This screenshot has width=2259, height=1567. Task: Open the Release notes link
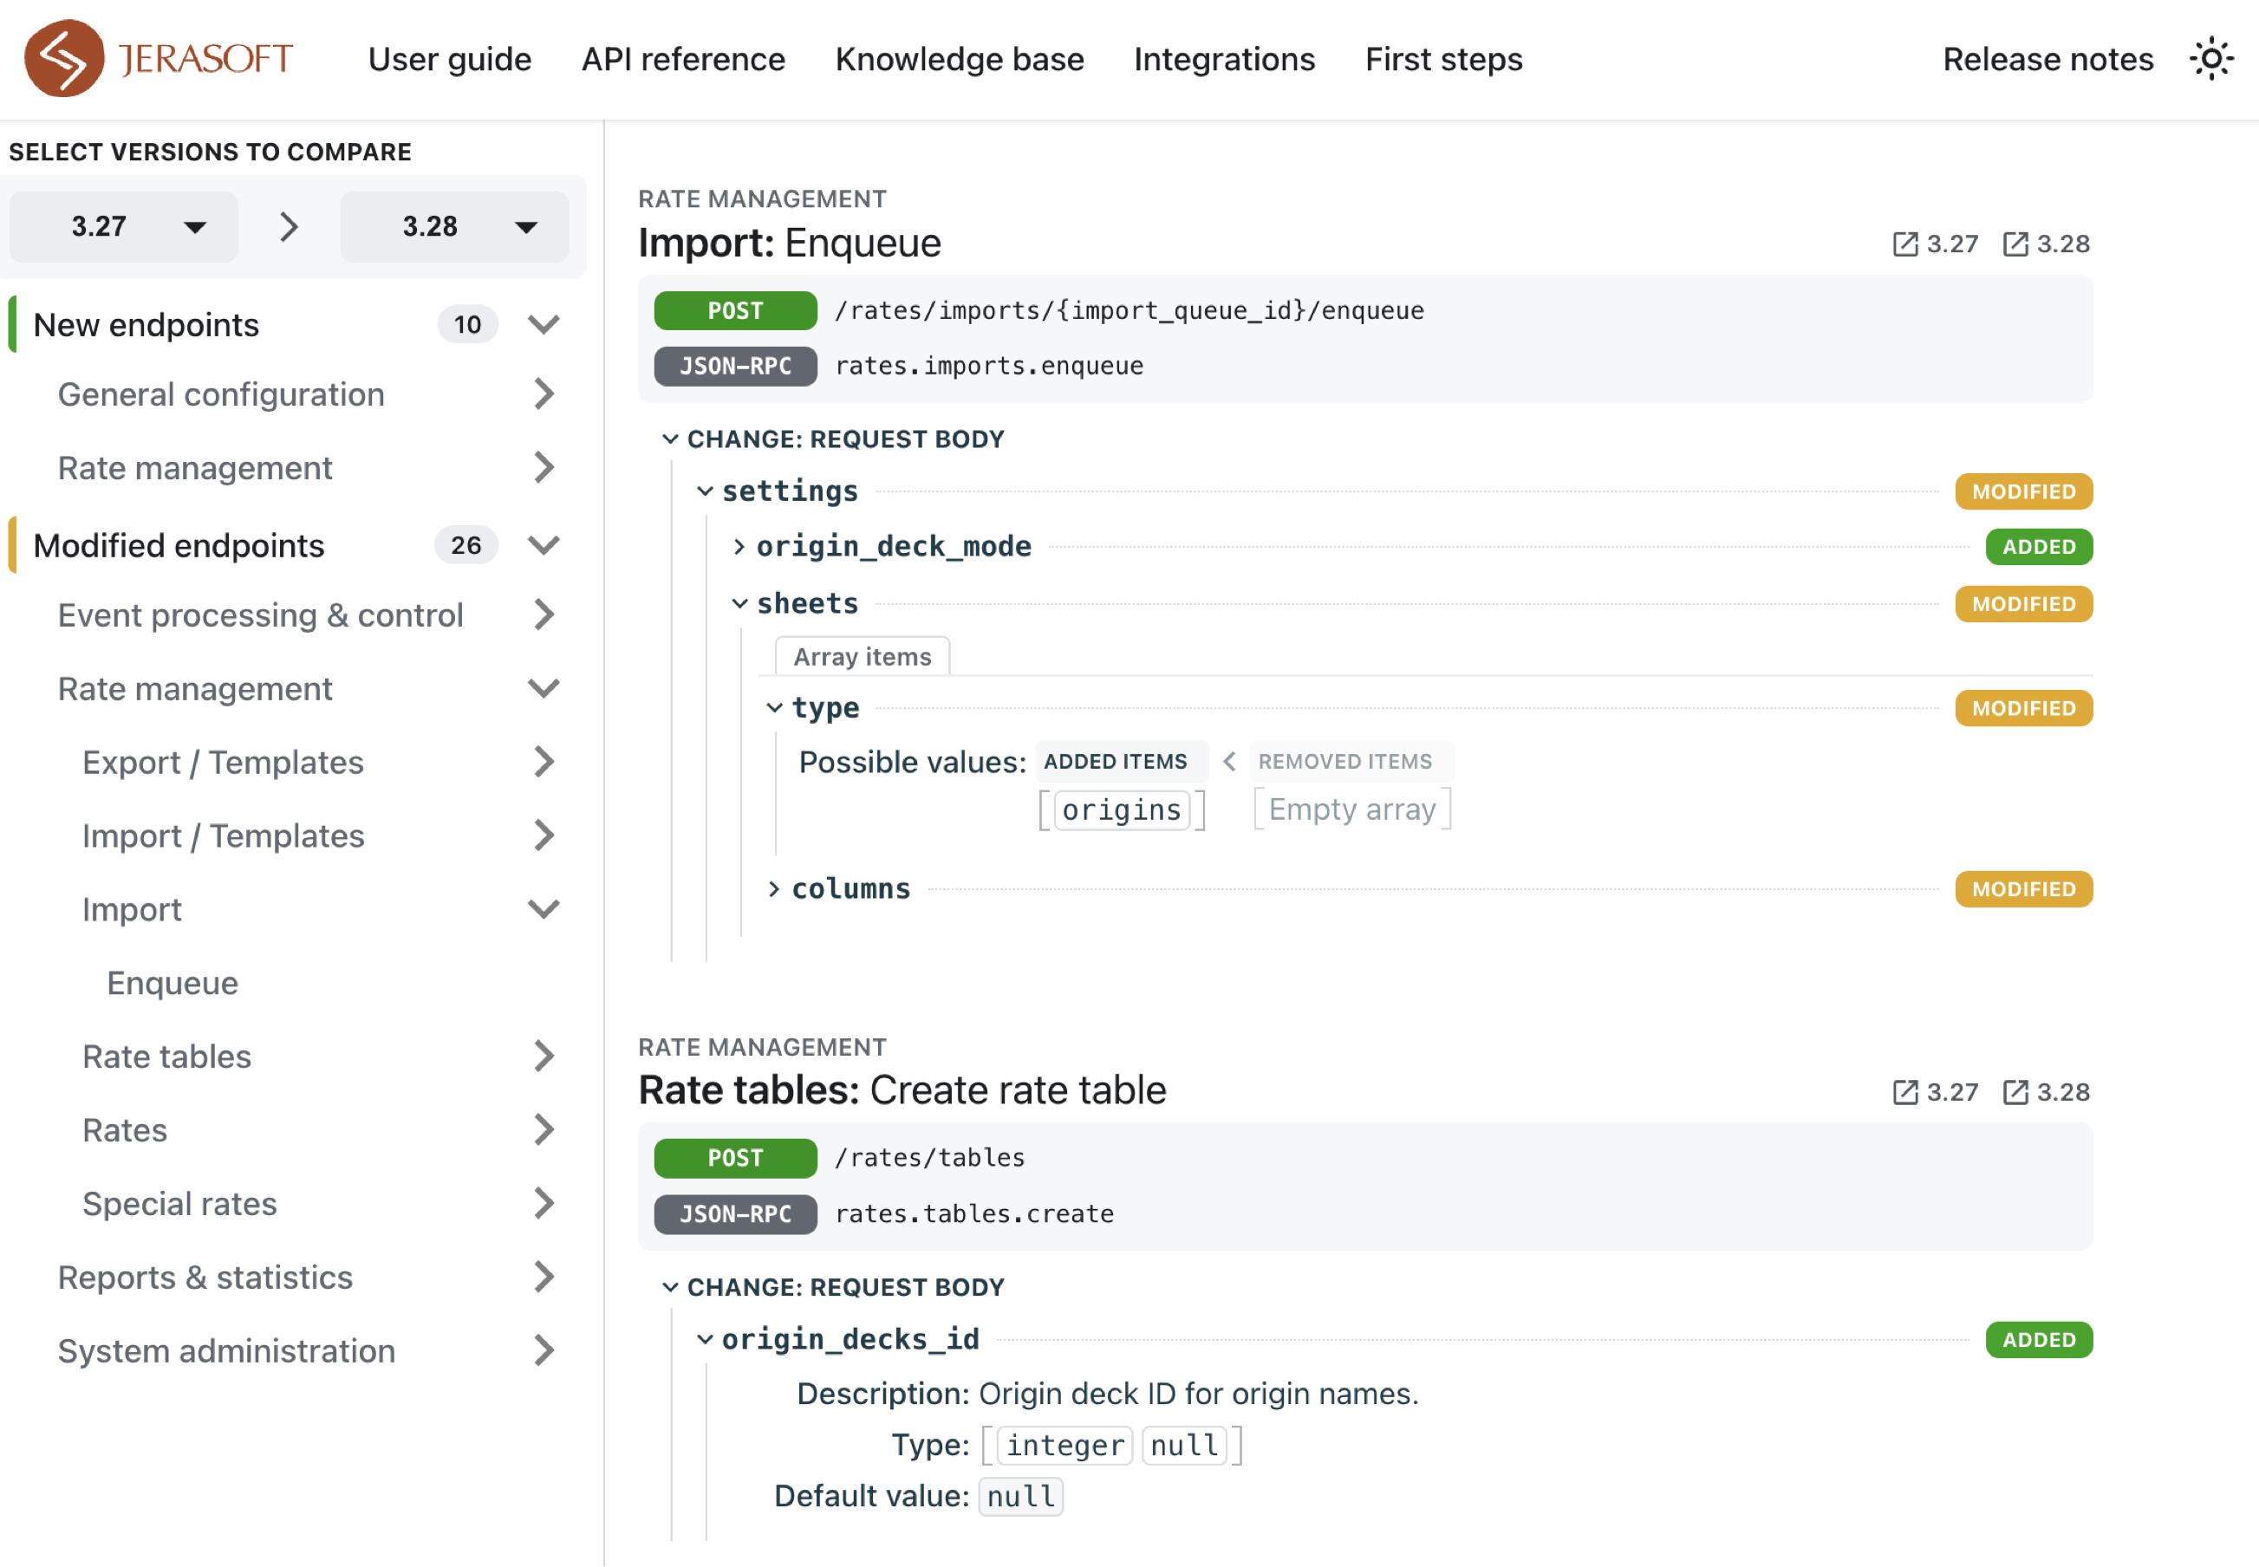point(2048,59)
